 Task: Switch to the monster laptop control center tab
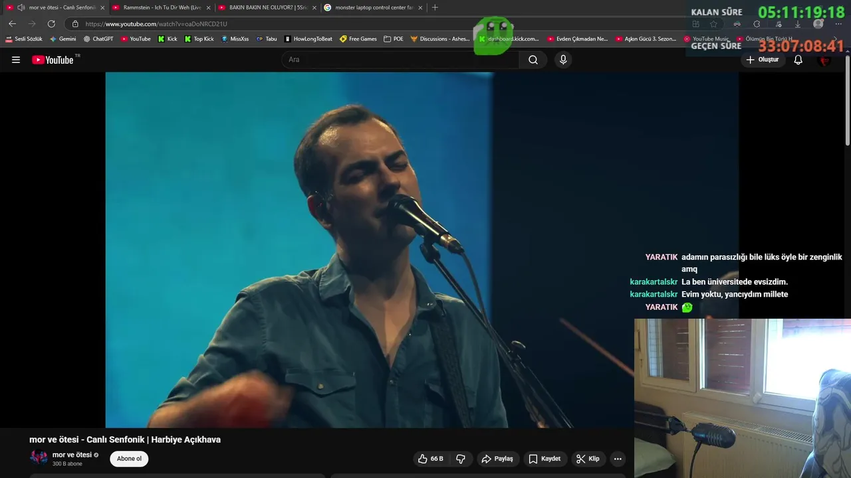pyautogui.click(x=374, y=7)
